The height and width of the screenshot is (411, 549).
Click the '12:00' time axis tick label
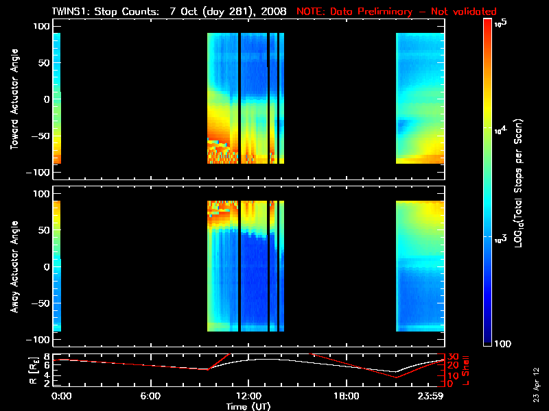(249, 396)
